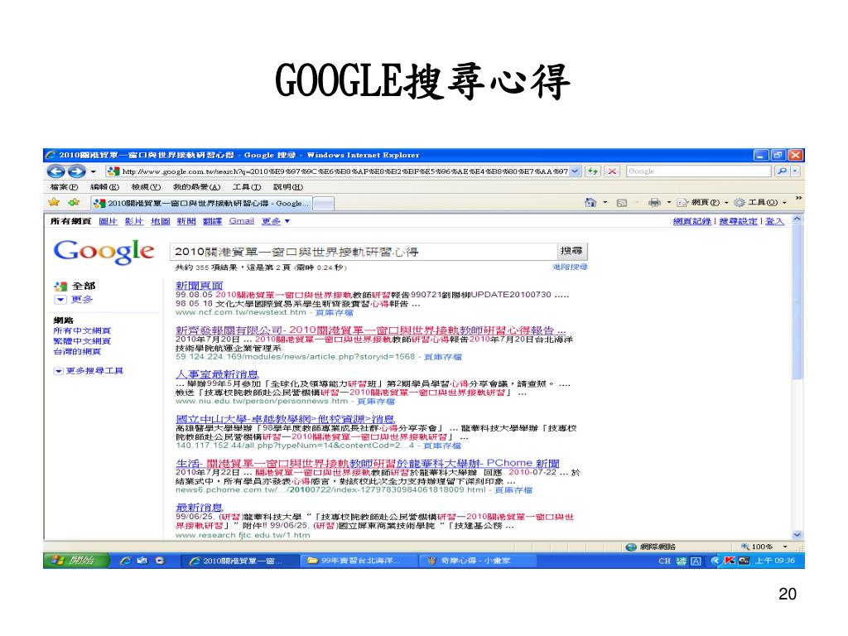Click the Kaspersky red K tray icon

click(x=730, y=561)
